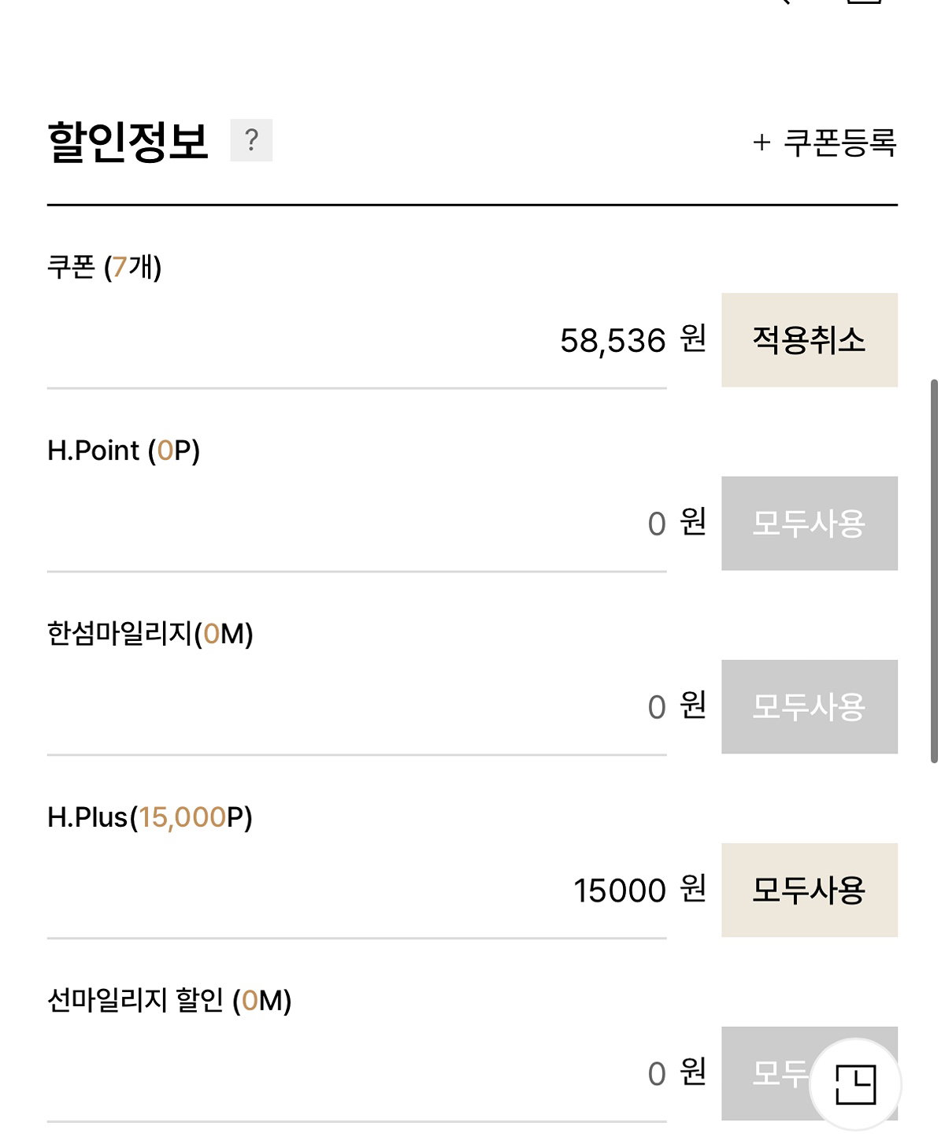The height and width of the screenshot is (1148, 945).
Task: Open the 할인정보 question mark help
Action: pyautogui.click(x=251, y=140)
